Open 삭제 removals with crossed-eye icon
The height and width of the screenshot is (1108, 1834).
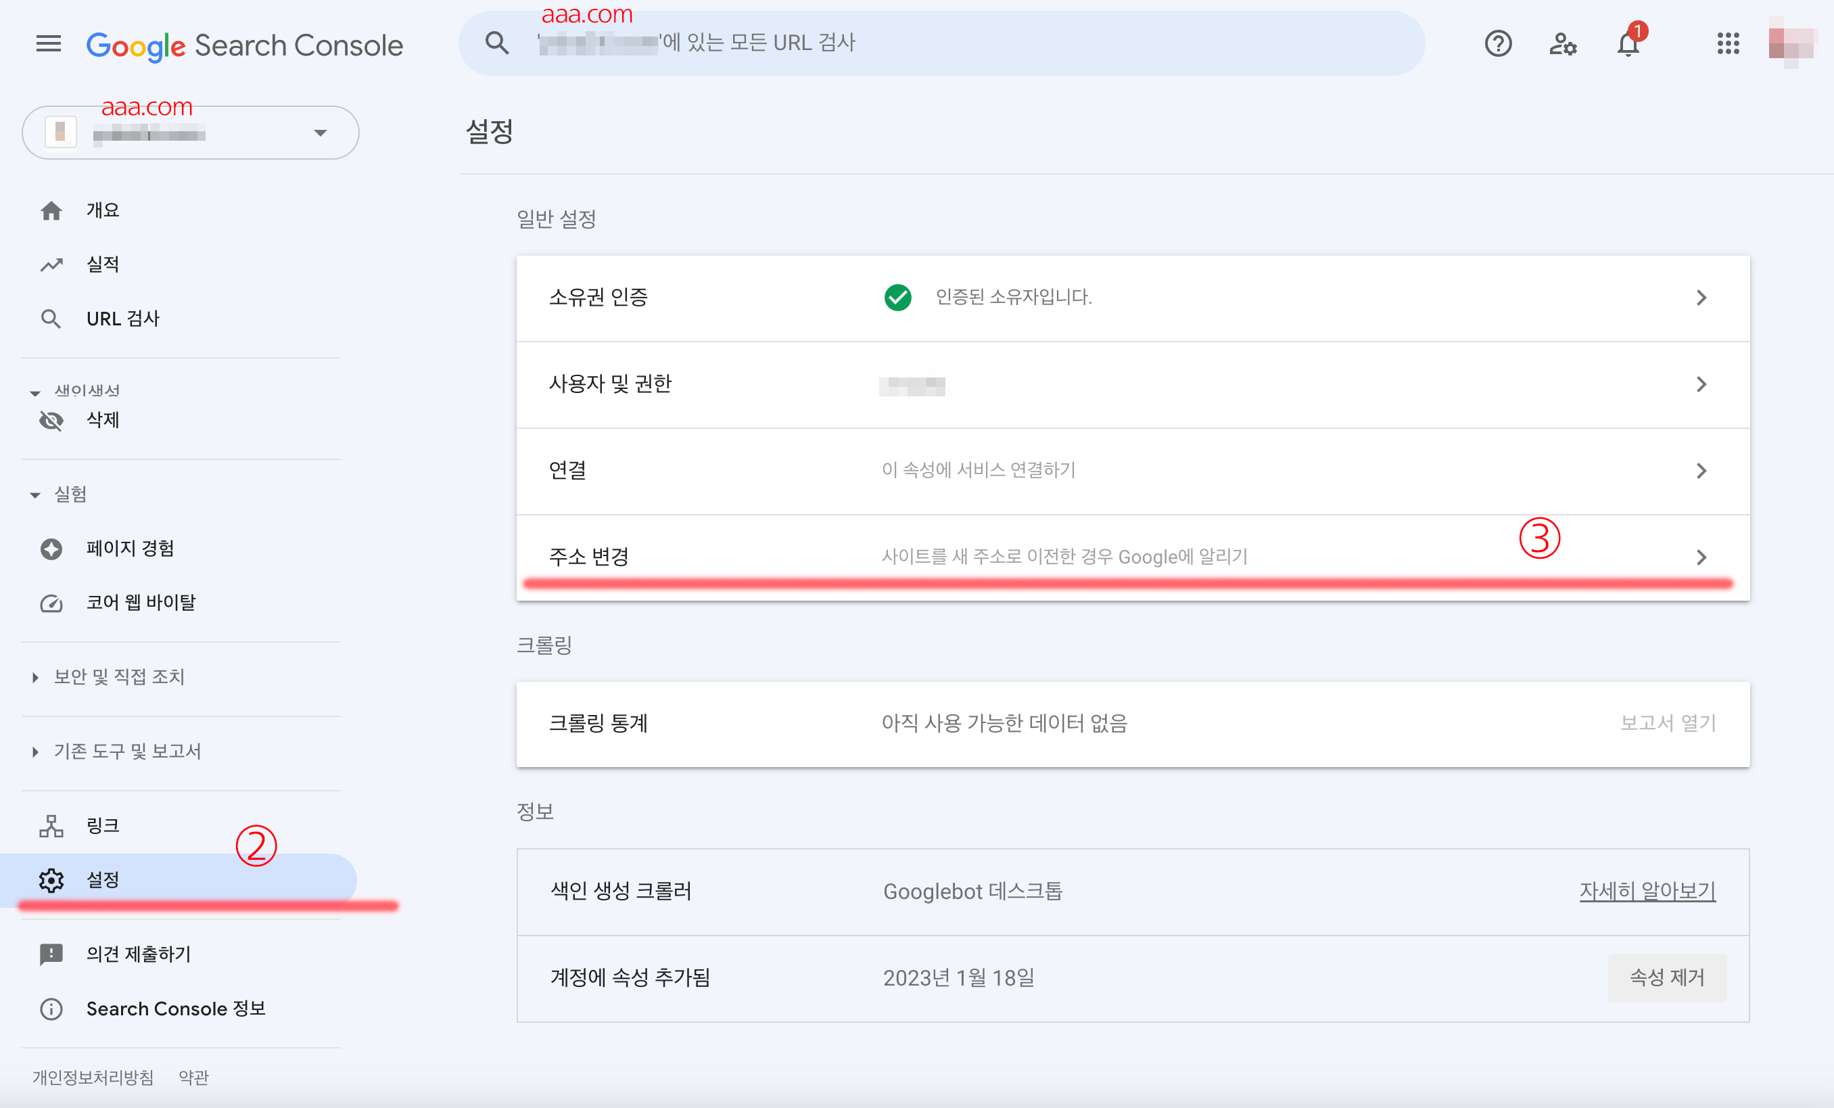(x=103, y=421)
